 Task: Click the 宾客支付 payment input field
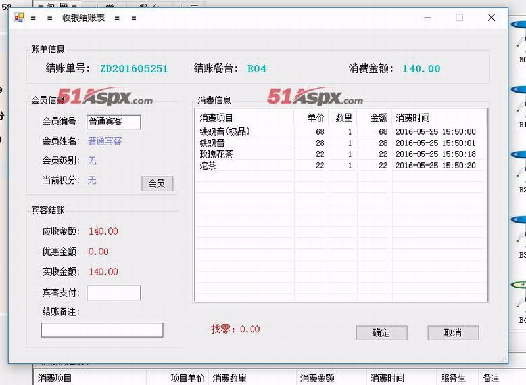114,293
